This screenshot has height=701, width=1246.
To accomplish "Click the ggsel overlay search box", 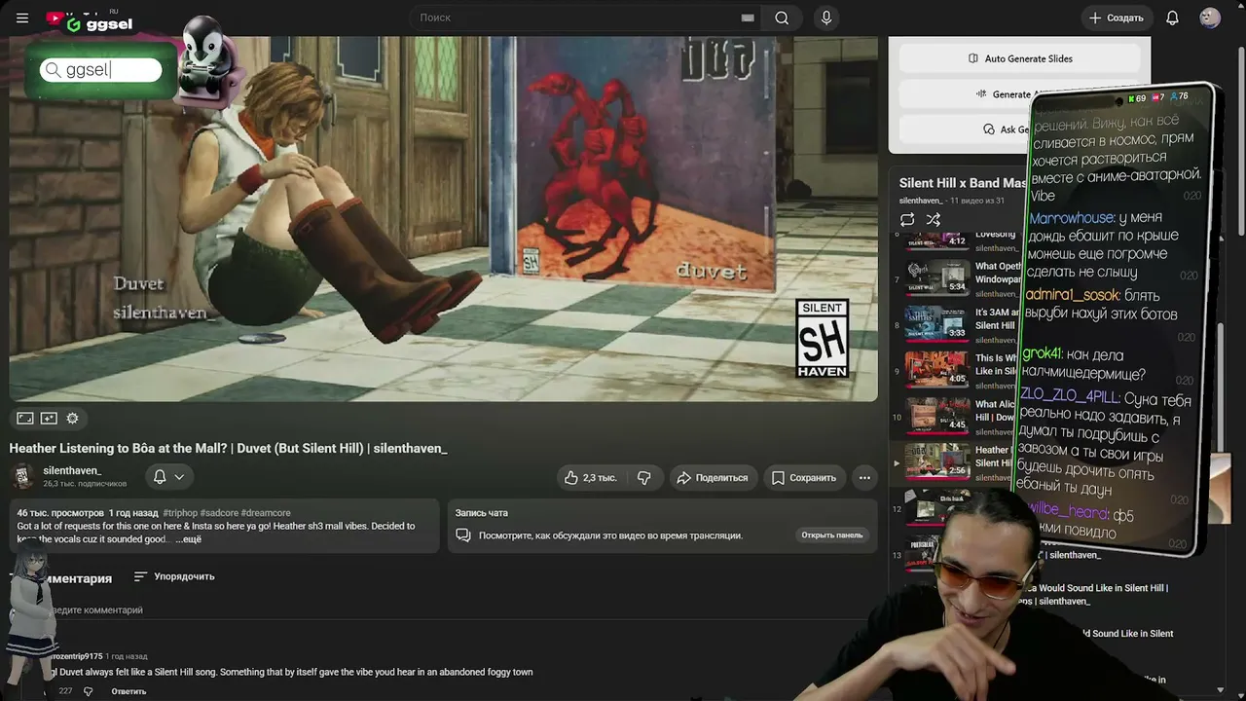I will (100, 70).
